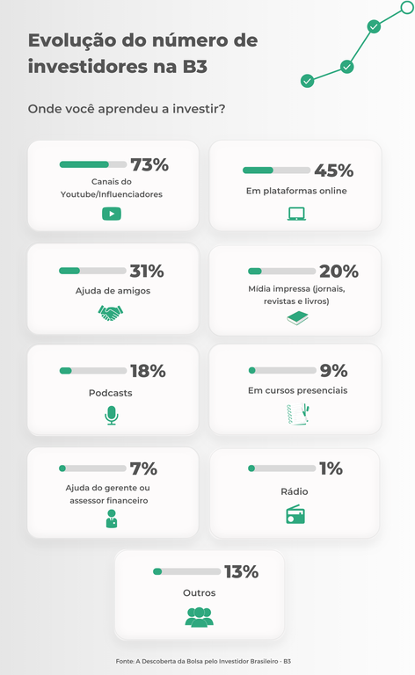Click the empty circle at chart line end
This screenshot has width=415, height=675.
[407, 7]
